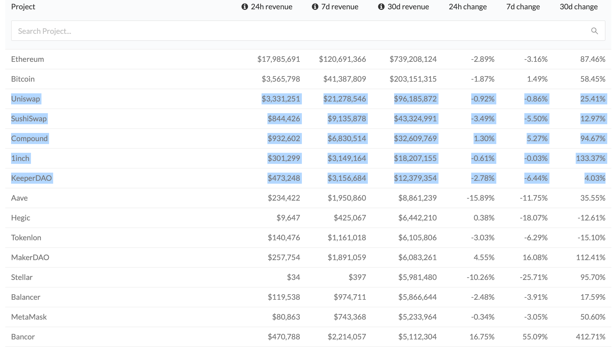Focus the Search Project input field
The width and height of the screenshot is (616, 347).
[308, 31]
